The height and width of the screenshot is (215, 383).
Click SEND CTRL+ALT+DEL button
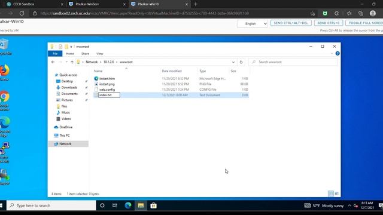pyautogui.click(x=291, y=23)
